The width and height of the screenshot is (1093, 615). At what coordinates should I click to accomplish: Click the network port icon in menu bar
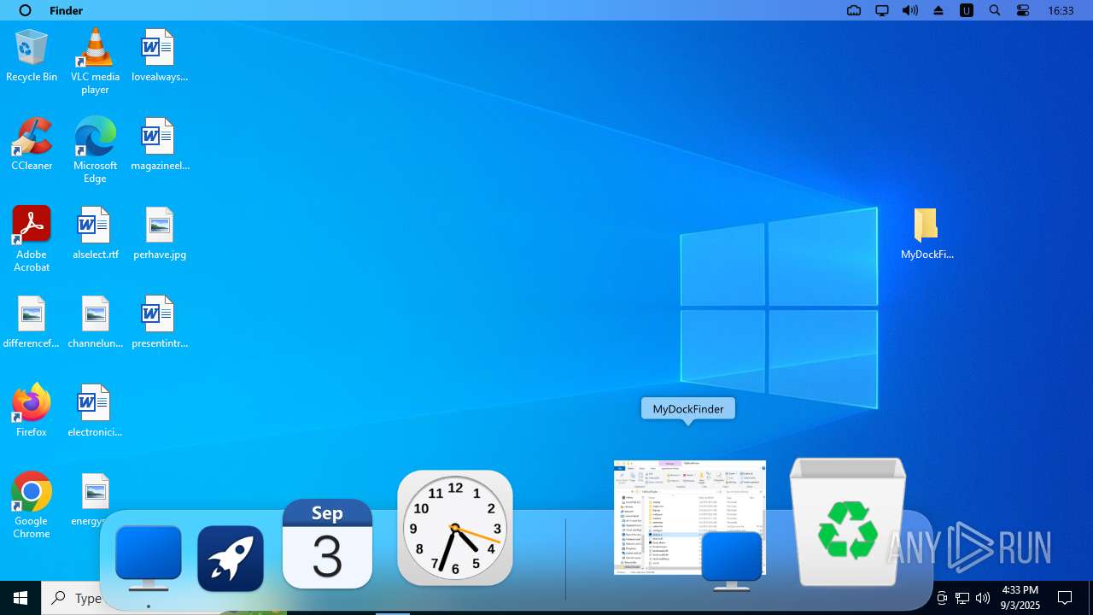[854, 10]
